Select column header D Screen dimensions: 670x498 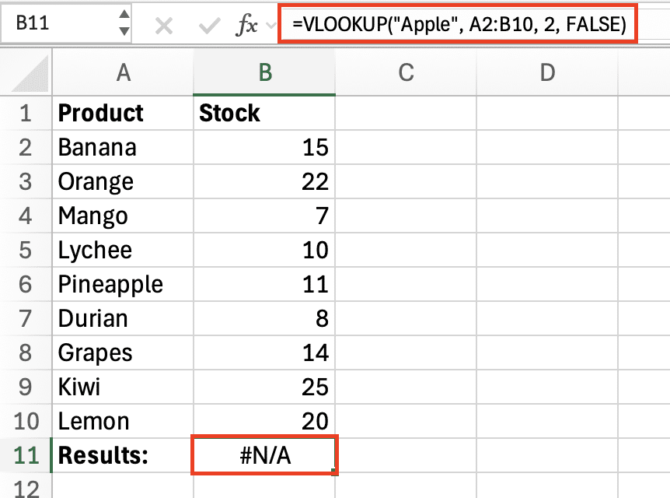point(547,71)
